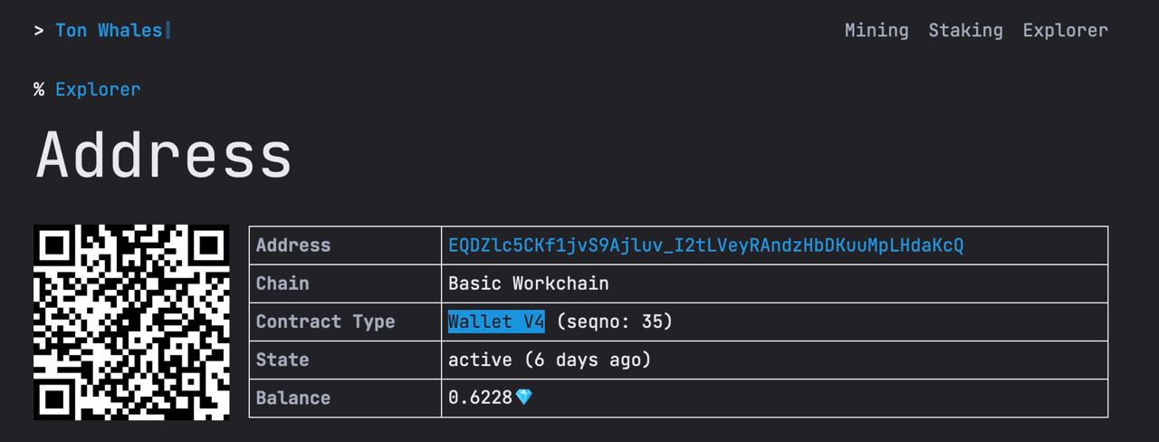Screen dimensions: 1159x442
Task: Click the (seqno: 35) text
Action: pos(615,322)
